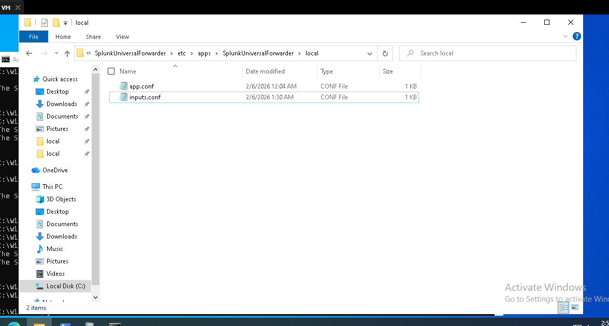Refresh the current folder view
609x326 pixels.
(x=385, y=53)
